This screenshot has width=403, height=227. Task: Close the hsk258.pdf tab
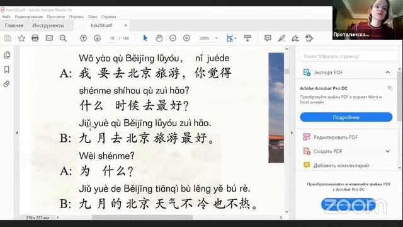pyautogui.click(x=126, y=25)
